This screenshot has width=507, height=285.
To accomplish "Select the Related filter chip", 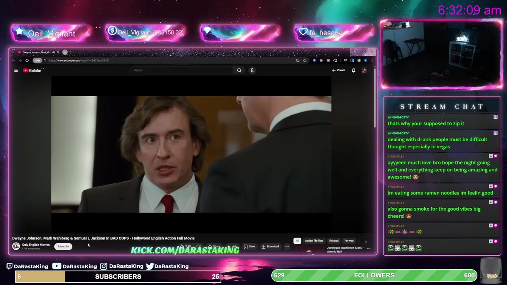I will click(x=334, y=241).
